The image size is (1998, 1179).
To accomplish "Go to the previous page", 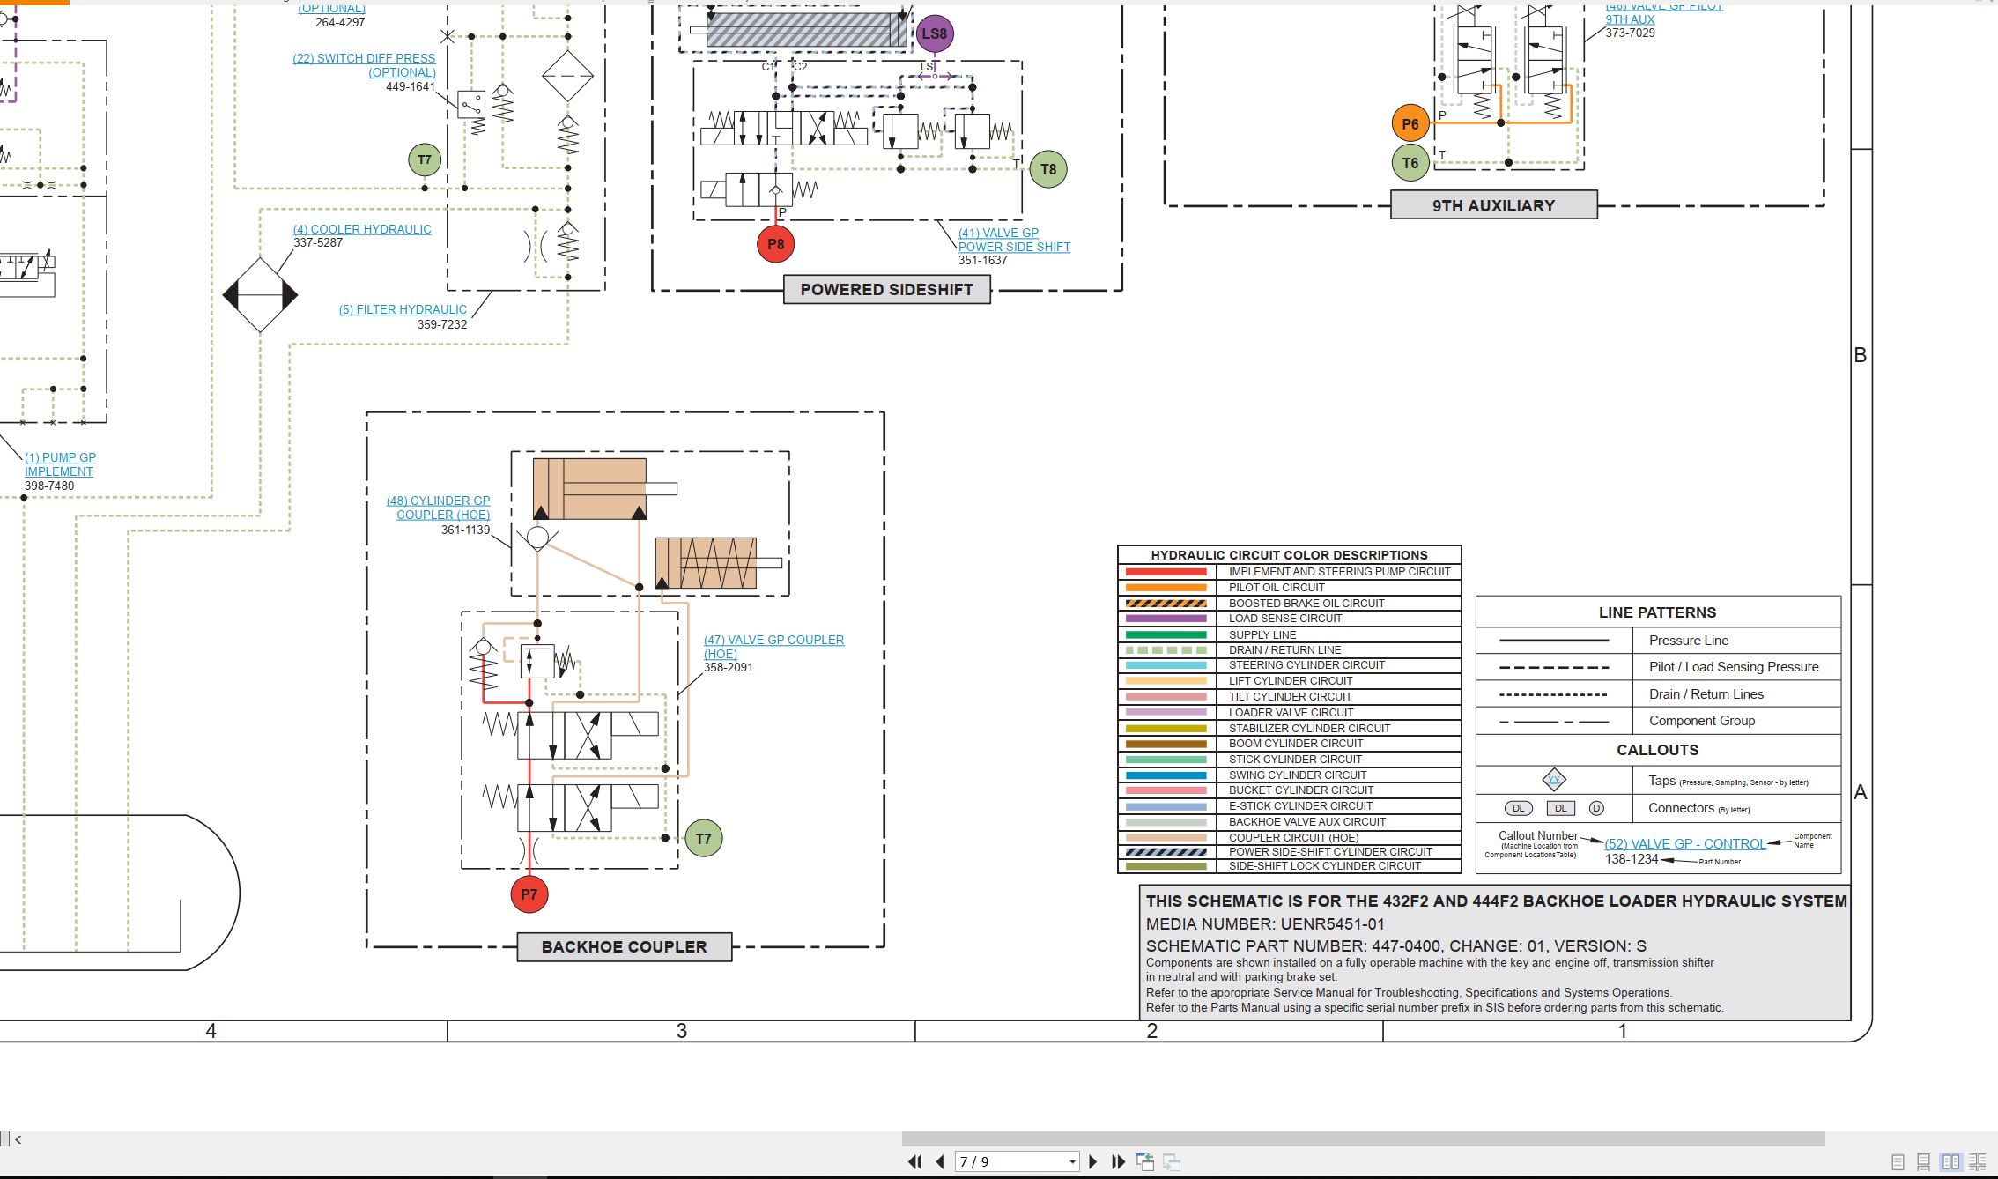I will point(940,1161).
